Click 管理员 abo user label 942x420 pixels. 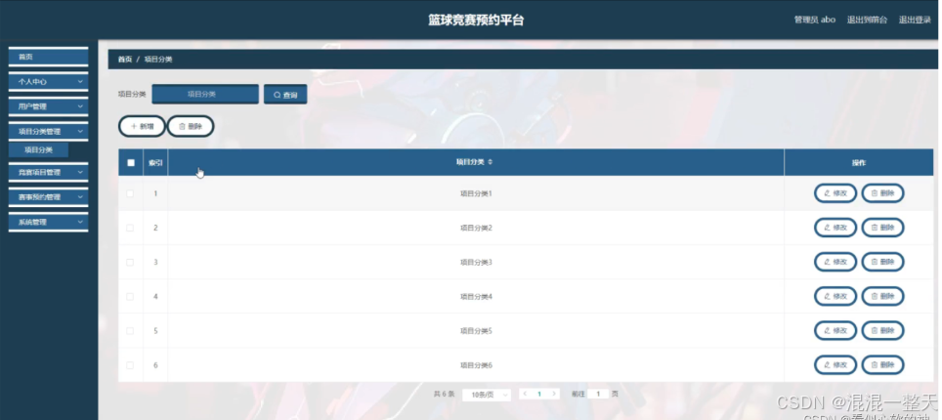click(x=815, y=20)
